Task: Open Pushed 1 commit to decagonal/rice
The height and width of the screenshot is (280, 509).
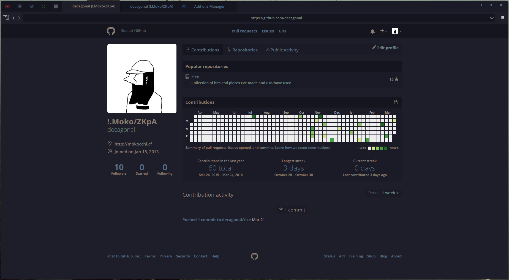Action: point(217,220)
